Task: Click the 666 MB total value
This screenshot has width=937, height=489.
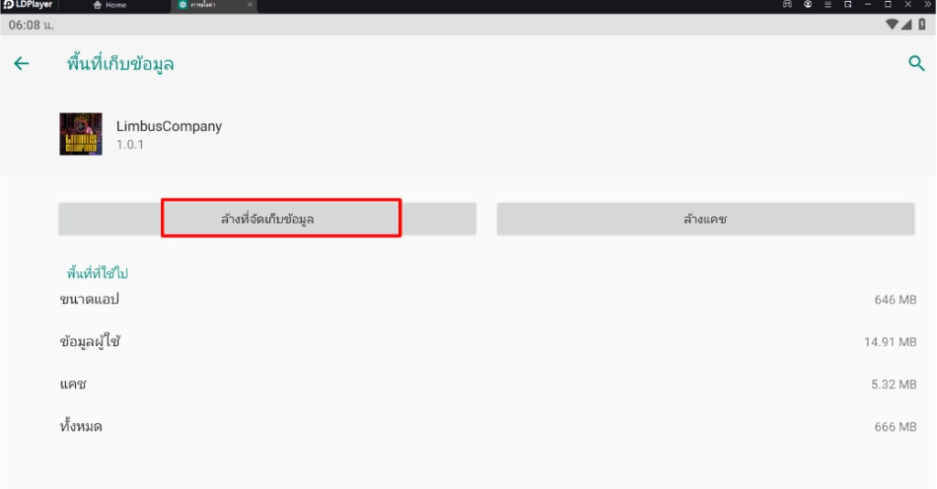Action: pyautogui.click(x=895, y=427)
